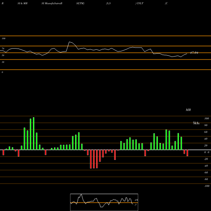This screenshot has height=211, width=211.
Task: Click the -20 label on the histogram axis
Action: coord(206,159)
